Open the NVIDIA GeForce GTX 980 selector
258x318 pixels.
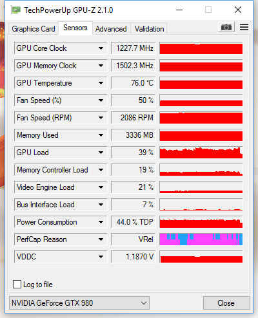point(79,303)
